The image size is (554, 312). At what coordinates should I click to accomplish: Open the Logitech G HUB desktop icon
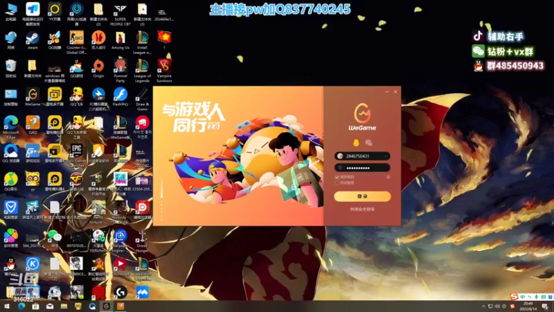click(x=120, y=292)
